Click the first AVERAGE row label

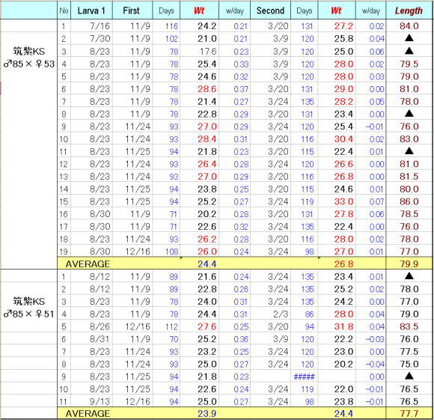(x=88, y=264)
